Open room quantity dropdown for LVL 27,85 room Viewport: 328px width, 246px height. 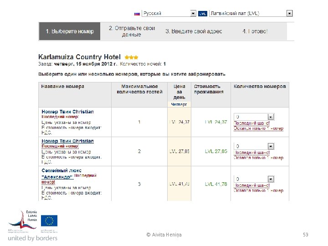coord(271,147)
